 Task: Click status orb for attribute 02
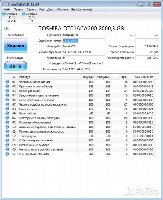(7, 86)
